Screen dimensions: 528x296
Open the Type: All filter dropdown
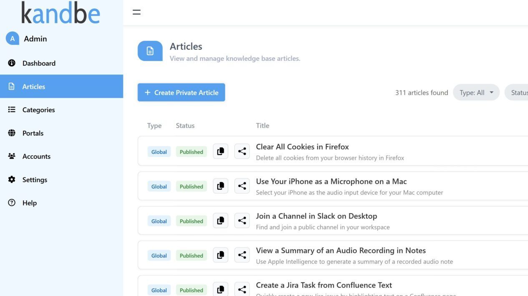[476, 93]
